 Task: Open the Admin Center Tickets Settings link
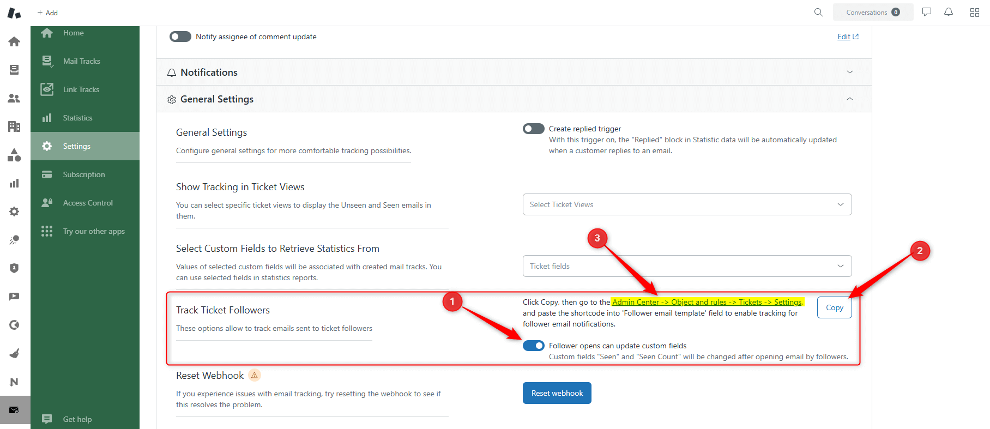coord(707,302)
